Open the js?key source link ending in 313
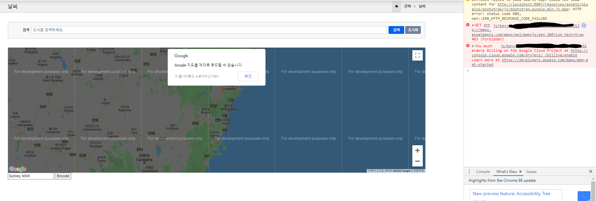Screen dimensions: 596x201 536,26
